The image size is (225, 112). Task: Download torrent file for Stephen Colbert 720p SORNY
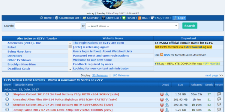pos(166,94)
